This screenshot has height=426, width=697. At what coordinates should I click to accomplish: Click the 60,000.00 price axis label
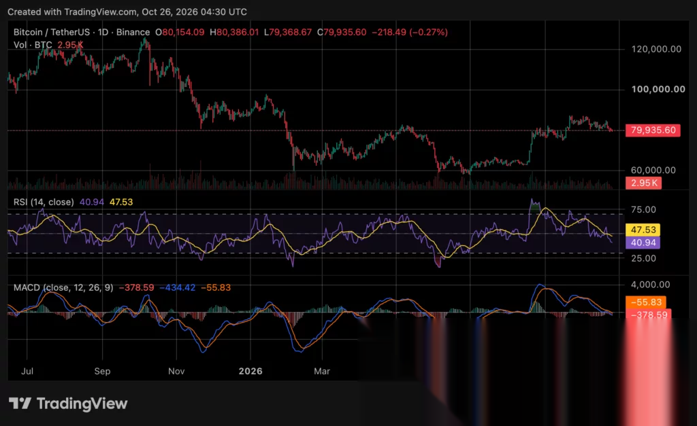click(x=653, y=170)
